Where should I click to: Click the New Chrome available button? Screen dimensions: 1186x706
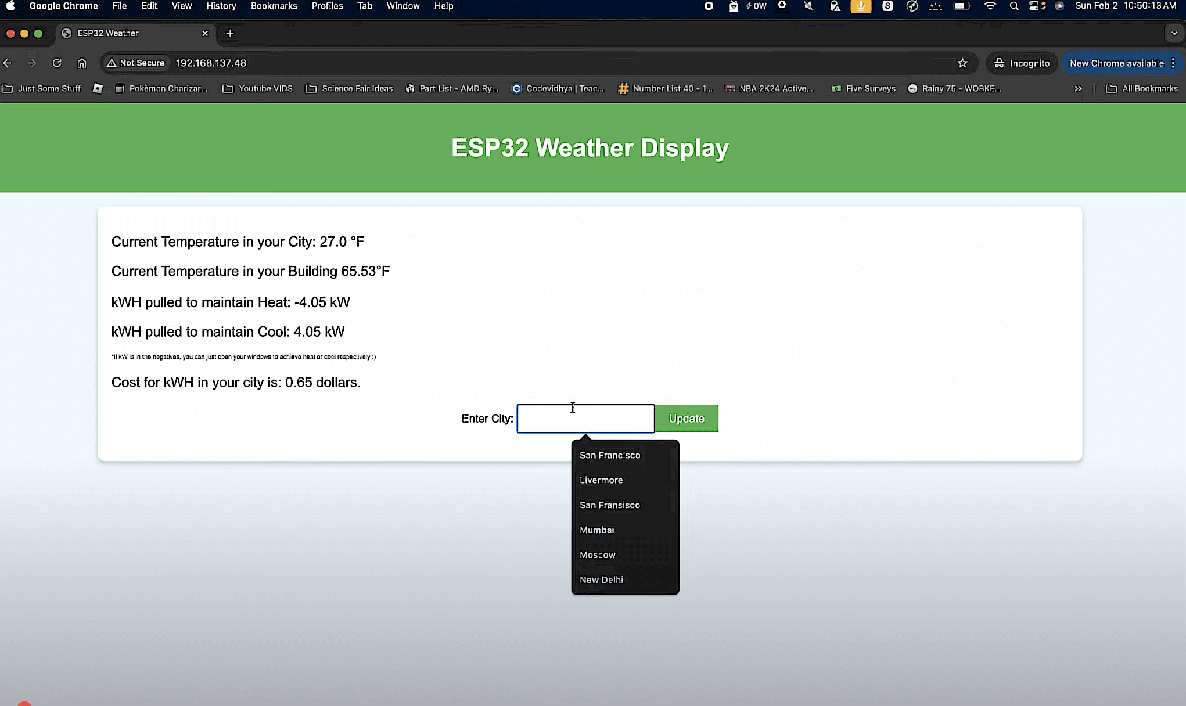point(1116,63)
